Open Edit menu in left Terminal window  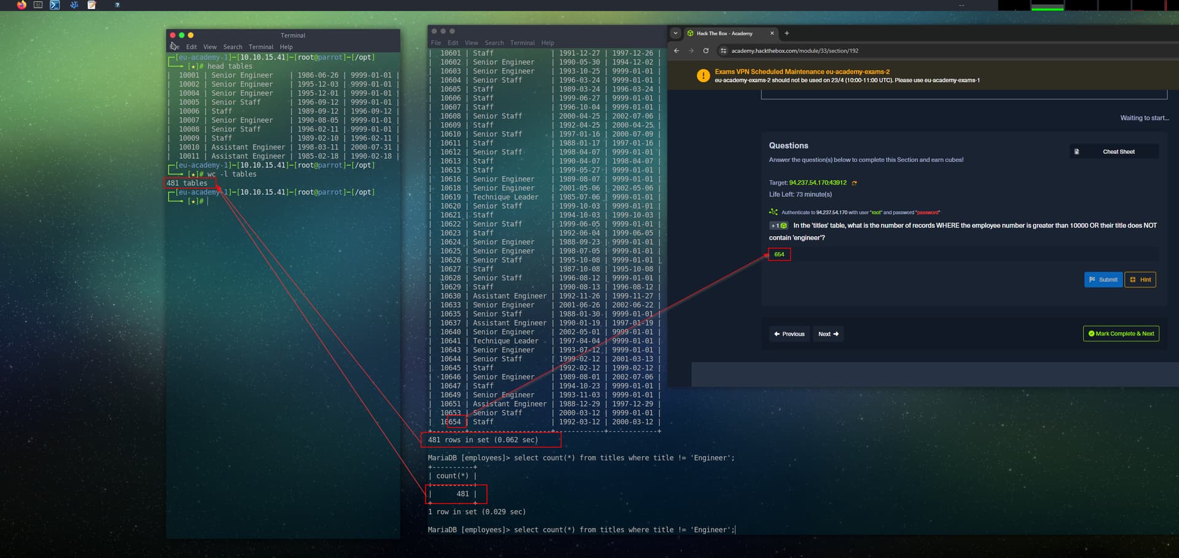pos(192,47)
